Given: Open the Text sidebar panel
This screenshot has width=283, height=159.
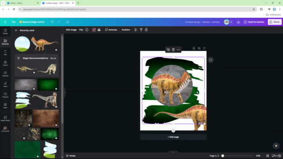Looking at the screenshot, I should 5,53.
